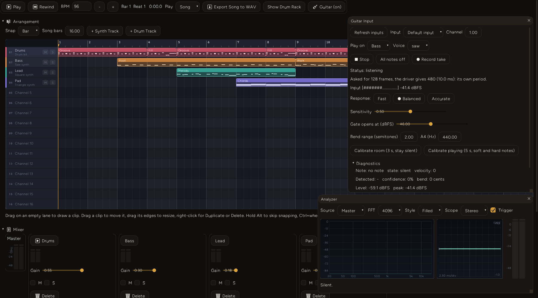Open the Play mode dropdown set to Song
This screenshot has width=538, height=298.
pos(187,7)
